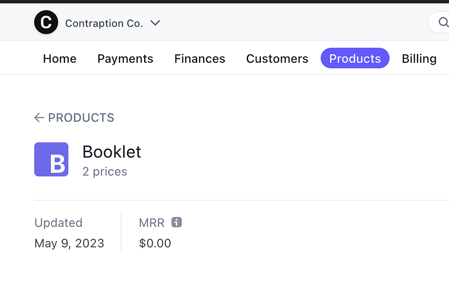
Task: Switch to the Finances tab
Action: pyautogui.click(x=200, y=59)
